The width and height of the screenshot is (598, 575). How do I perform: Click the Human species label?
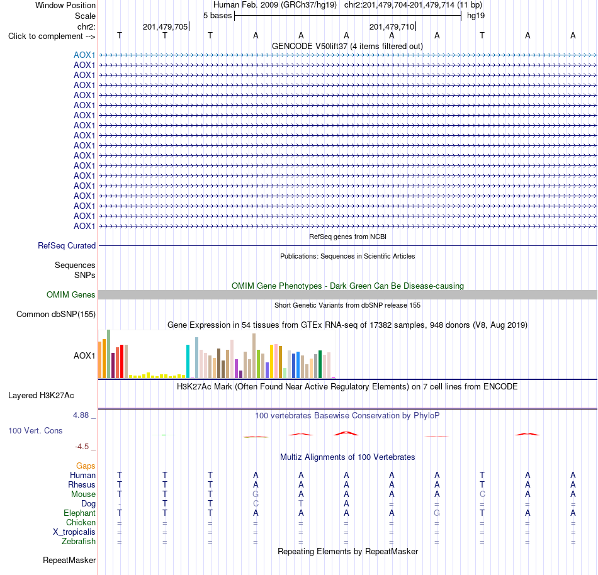click(x=82, y=475)
